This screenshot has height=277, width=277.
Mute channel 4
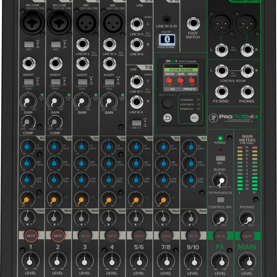112,236
